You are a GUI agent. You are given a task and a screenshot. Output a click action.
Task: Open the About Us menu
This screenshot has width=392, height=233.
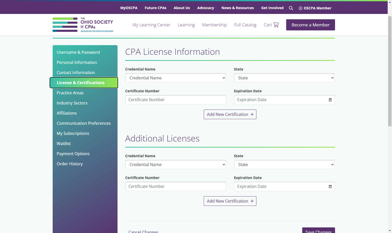(x=182, y=8)
